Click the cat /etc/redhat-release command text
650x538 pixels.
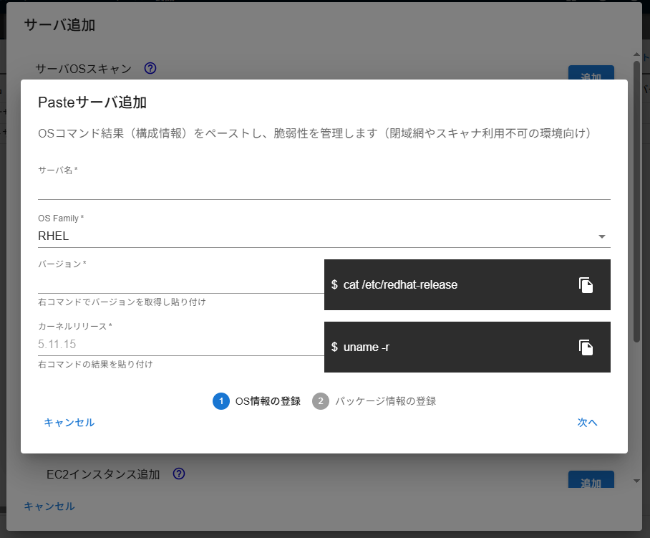coord(400,285)
